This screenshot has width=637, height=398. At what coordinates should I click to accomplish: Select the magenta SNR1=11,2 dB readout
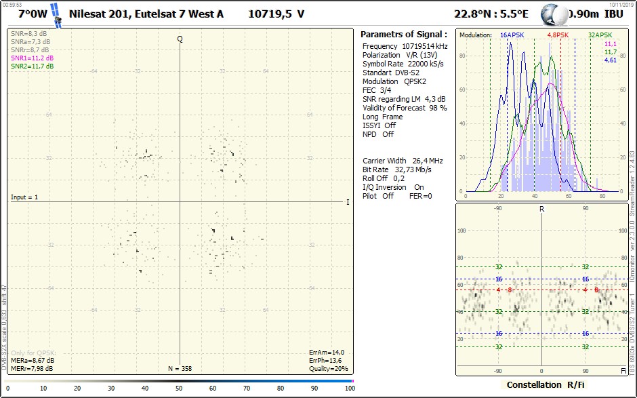click(32, 58)
